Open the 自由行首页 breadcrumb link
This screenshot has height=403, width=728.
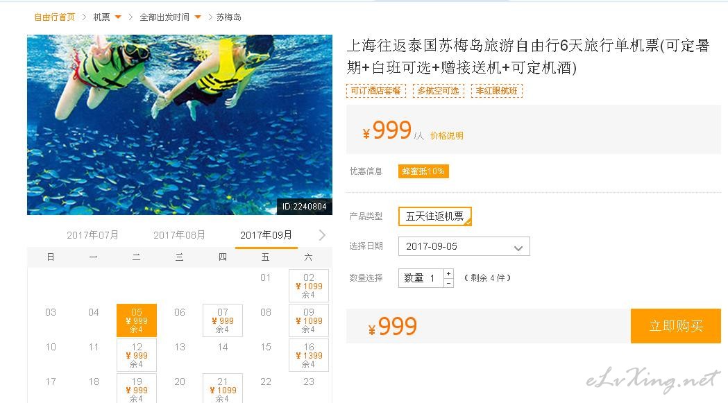pos(54,17)
